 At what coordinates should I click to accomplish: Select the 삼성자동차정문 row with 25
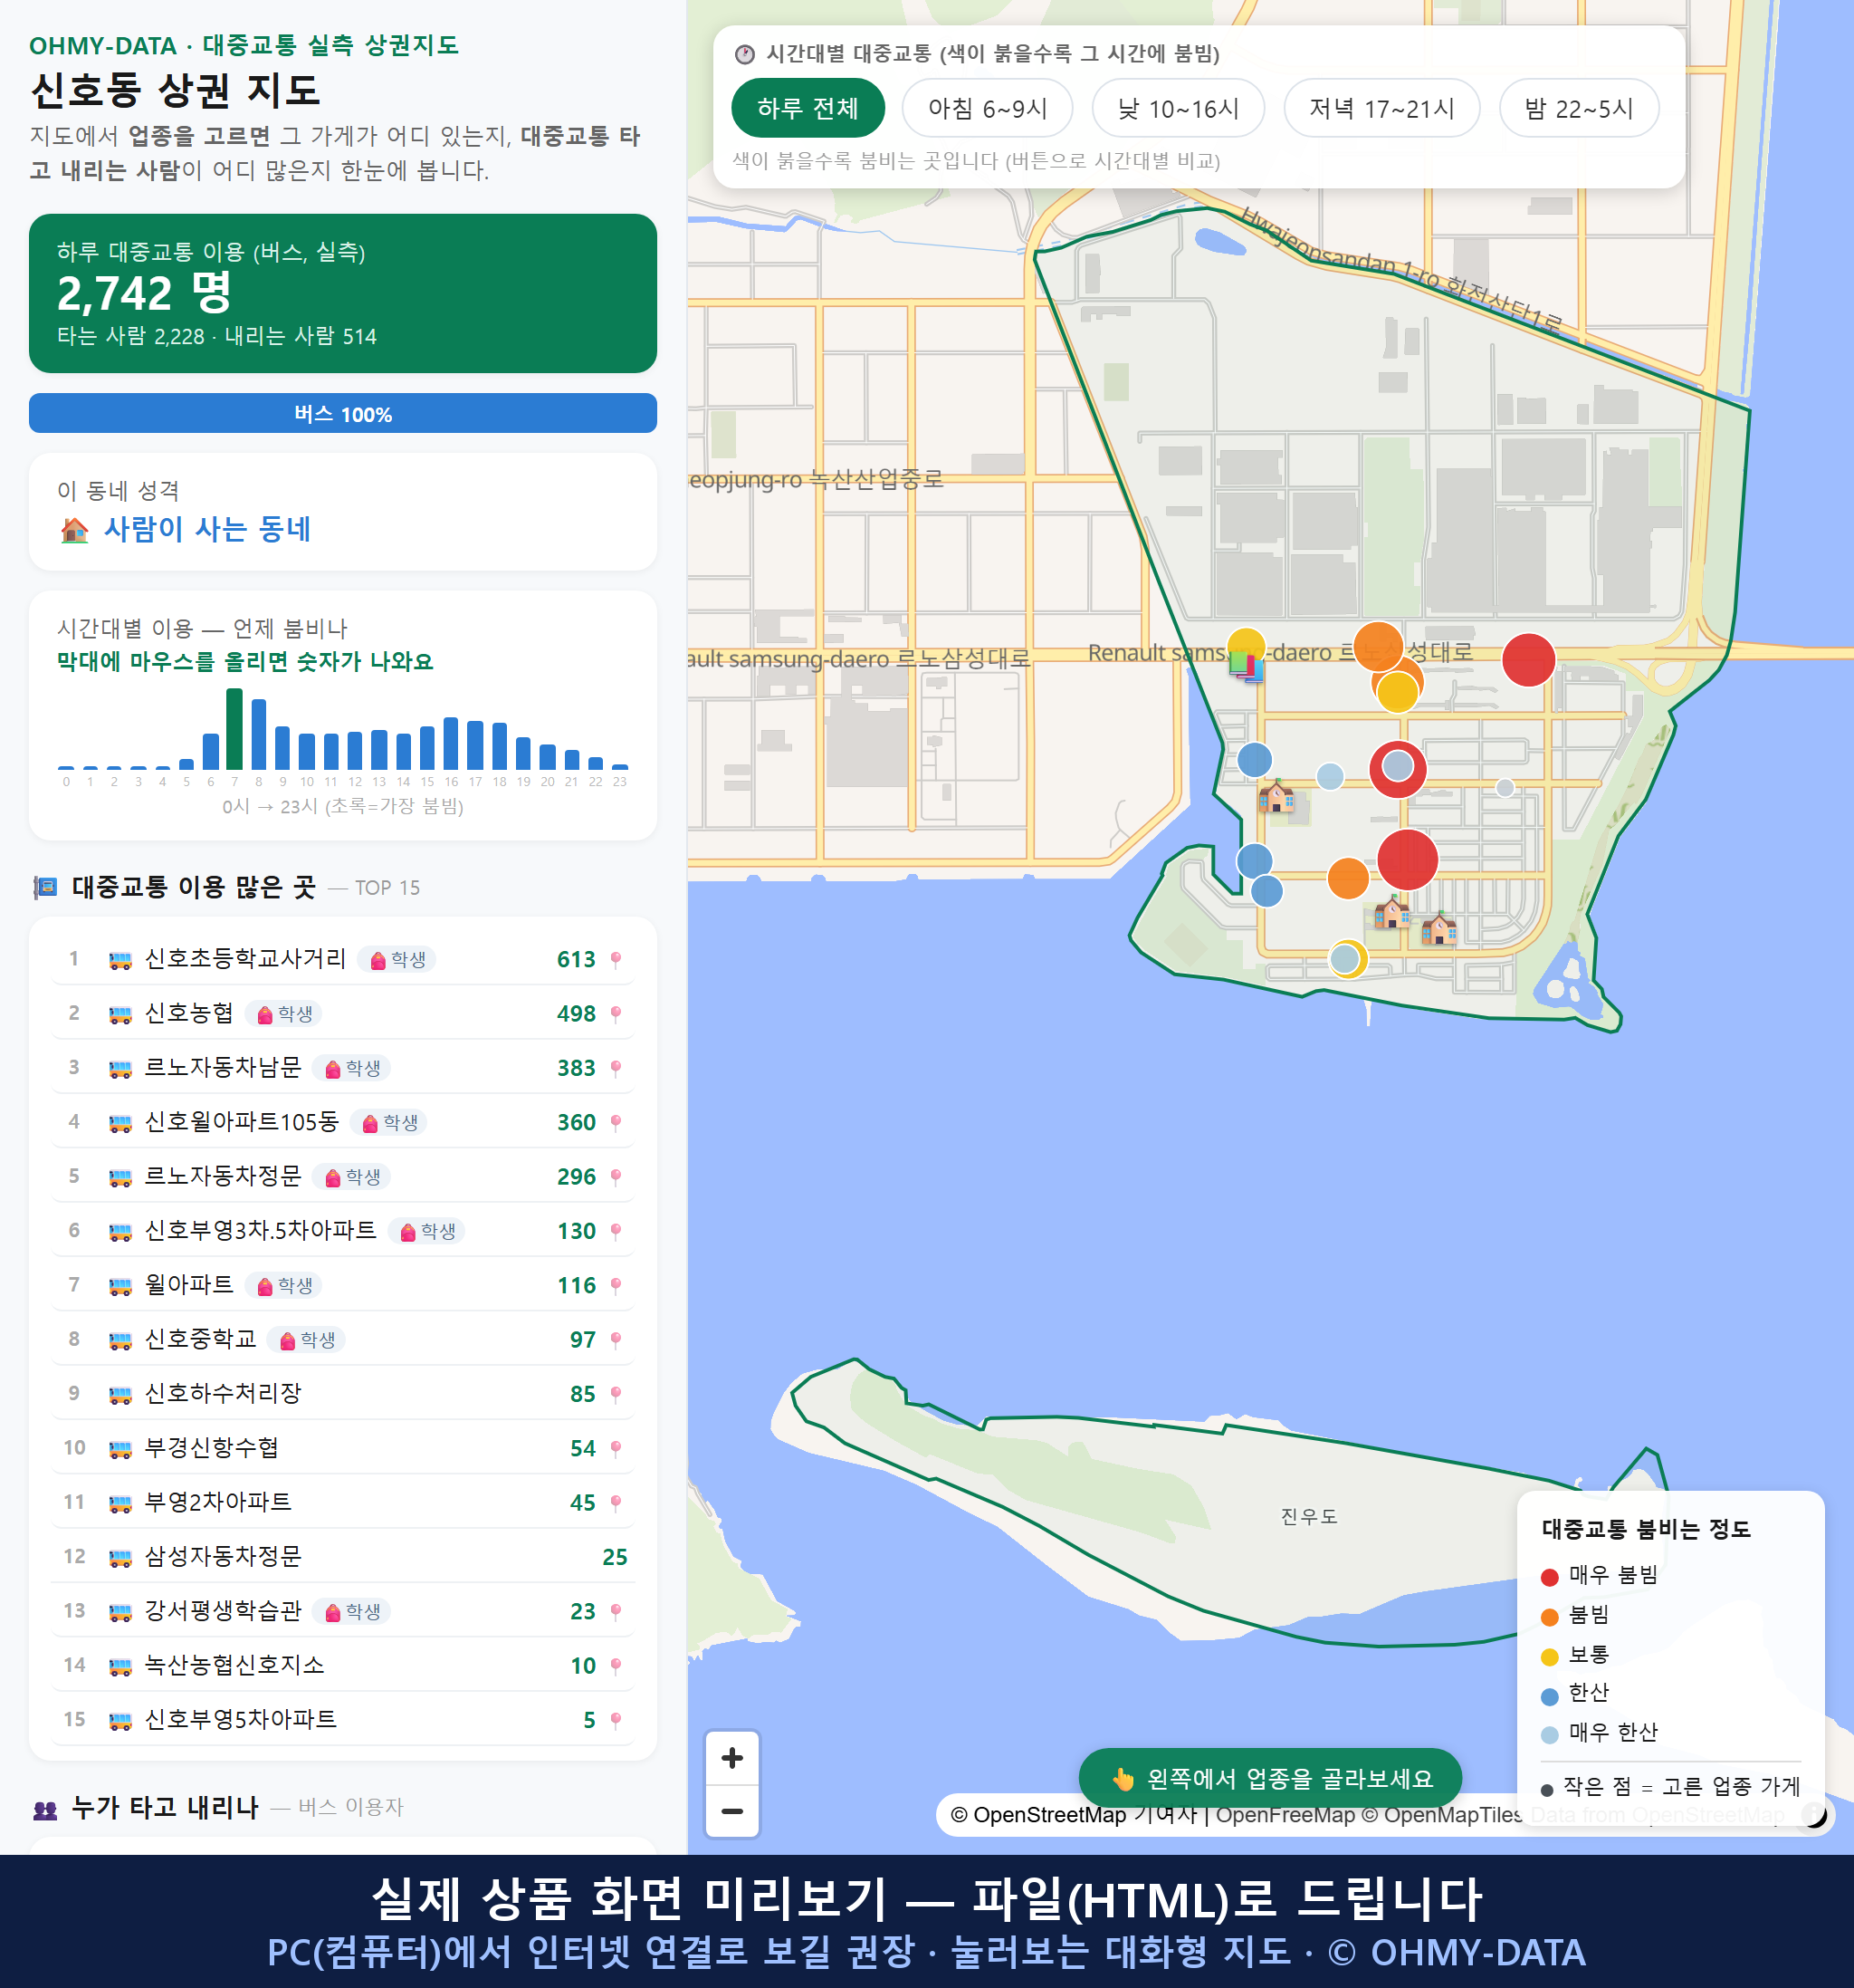point(343,1557)
